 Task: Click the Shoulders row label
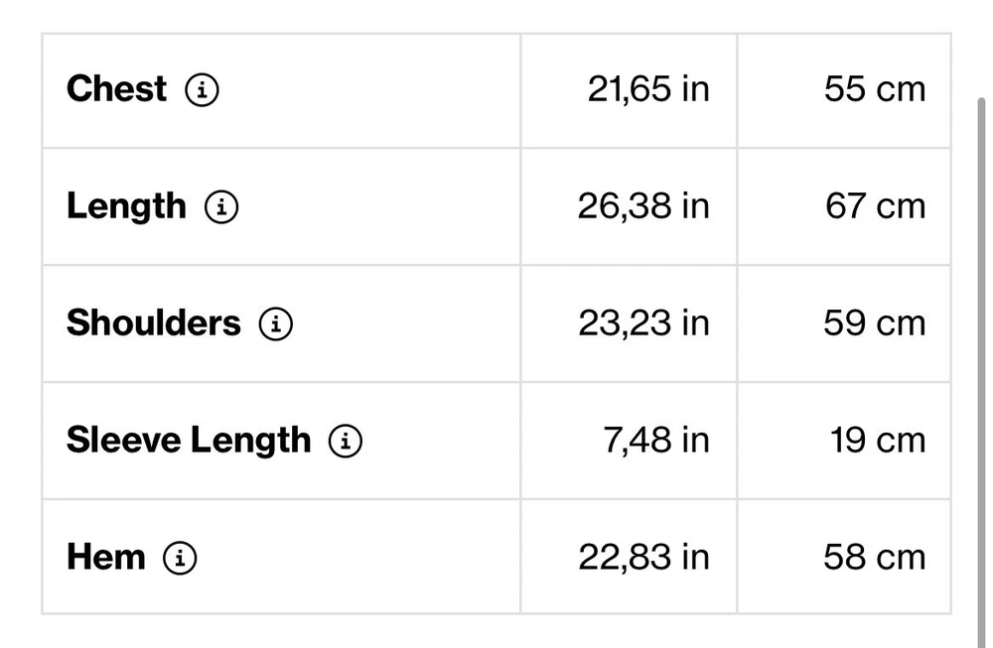click(x=154, y=324)
